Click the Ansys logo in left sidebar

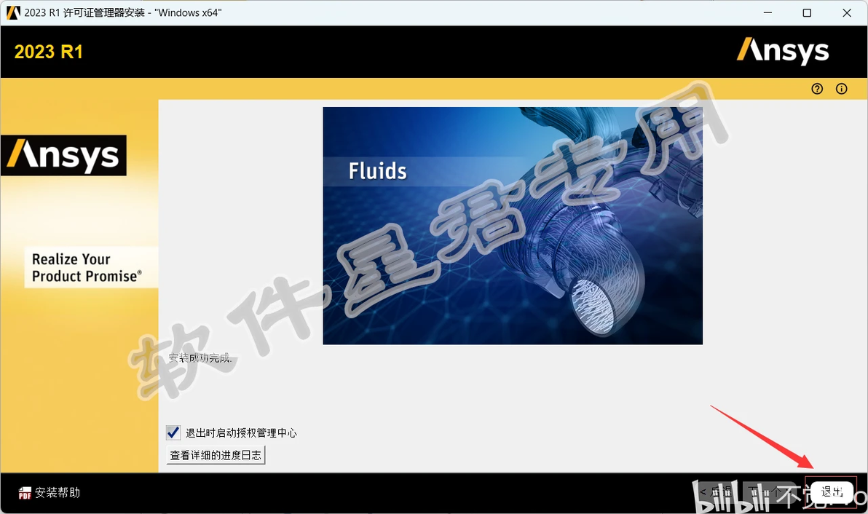click(x=63, y=155)
